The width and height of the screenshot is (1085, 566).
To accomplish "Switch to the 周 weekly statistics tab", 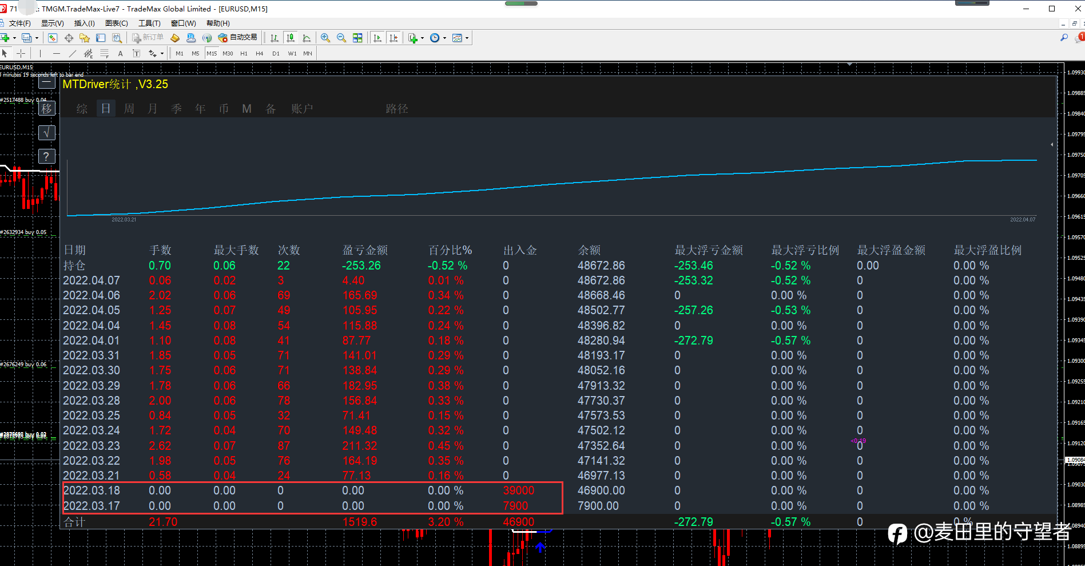I will (129, 109).
